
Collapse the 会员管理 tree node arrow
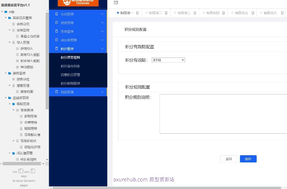[x=10, y=30]
